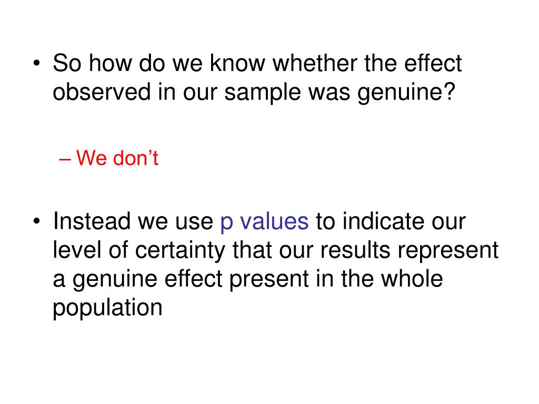Click the word 'present' in third line

click(x=269, y=279)
